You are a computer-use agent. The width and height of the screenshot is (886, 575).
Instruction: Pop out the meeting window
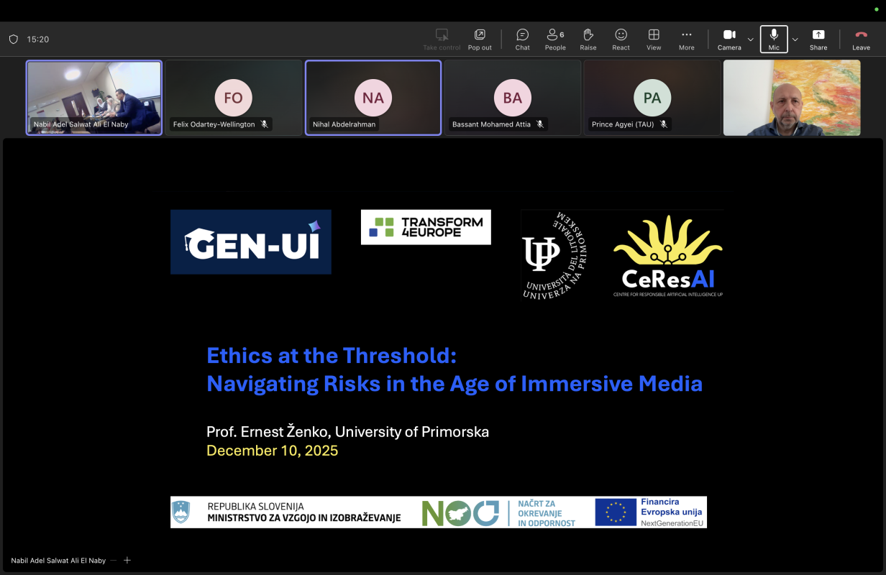click(480, 39)
